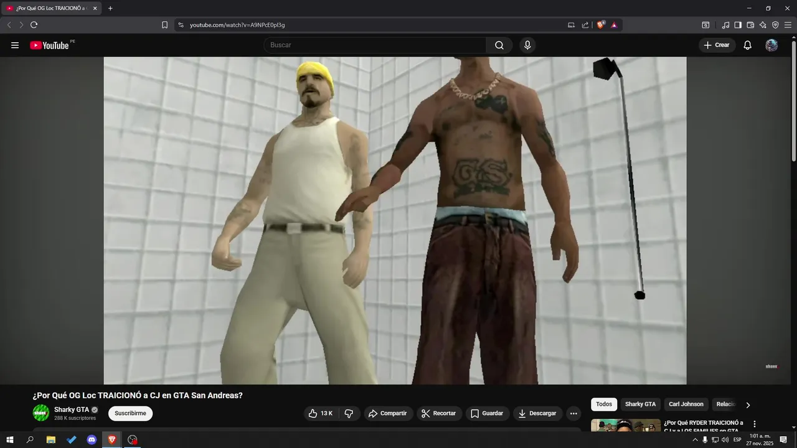The width and height of the screenshot is (797, 448).
Task: Share this page from the address bar
Action: pyautogui.click(x=585, y=25)
